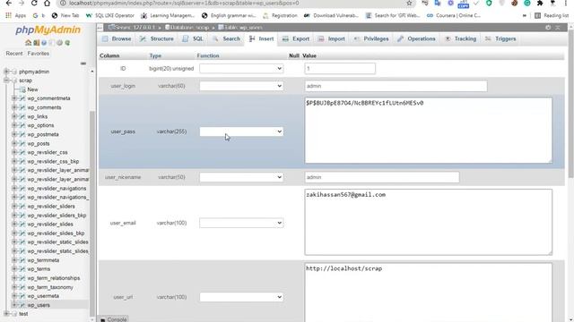Viewport: 574px width, 322px height.
Task: Click wp_users table icon in tree
Action: click(x=22, y=305)
